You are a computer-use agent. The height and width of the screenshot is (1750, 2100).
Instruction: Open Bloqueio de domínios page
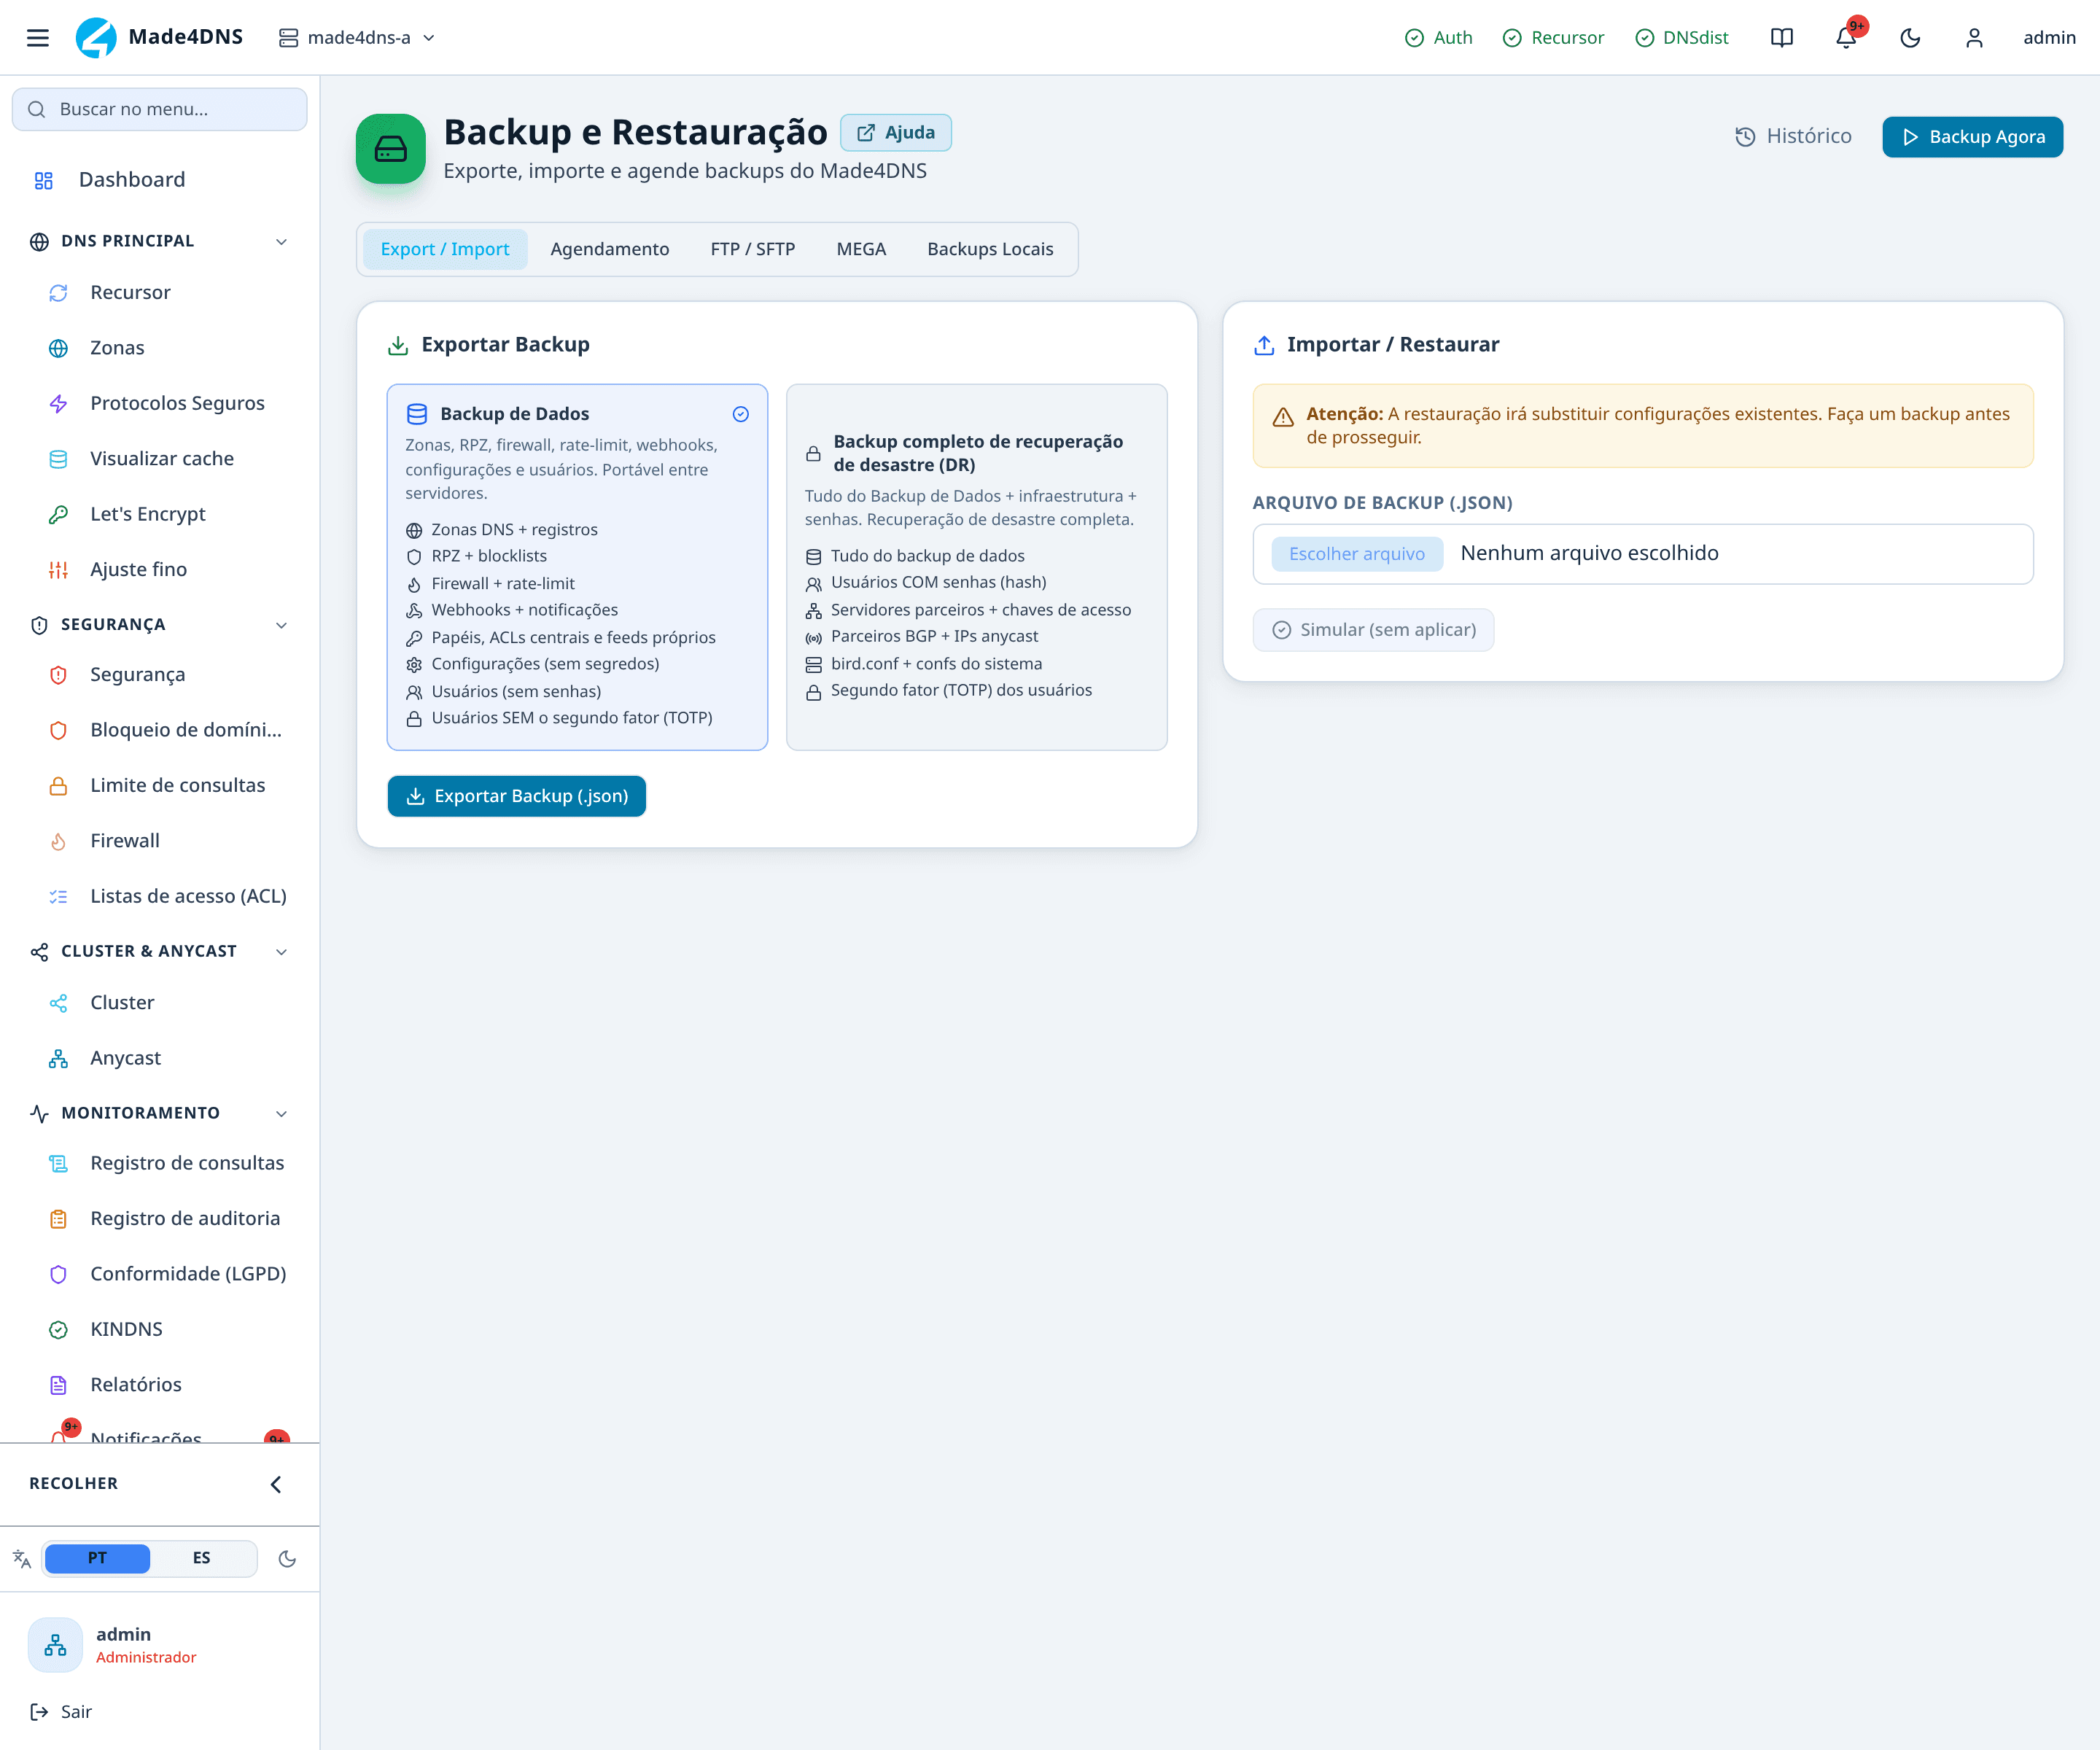click(160, 730)
